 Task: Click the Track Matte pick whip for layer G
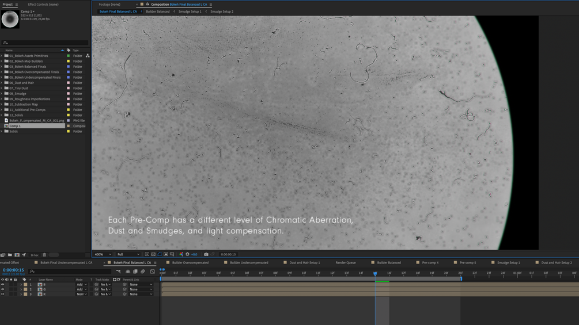(96, 289)
